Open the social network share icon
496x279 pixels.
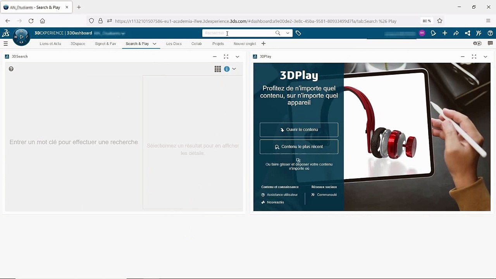pos(468,33)
